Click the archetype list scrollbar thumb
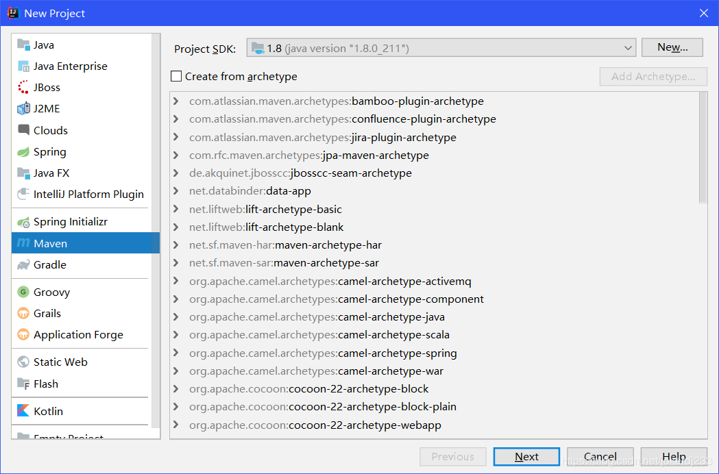Image resolution: width=719 pixels, height=474 pixels. pyautogui.click(x=703, y=147)
